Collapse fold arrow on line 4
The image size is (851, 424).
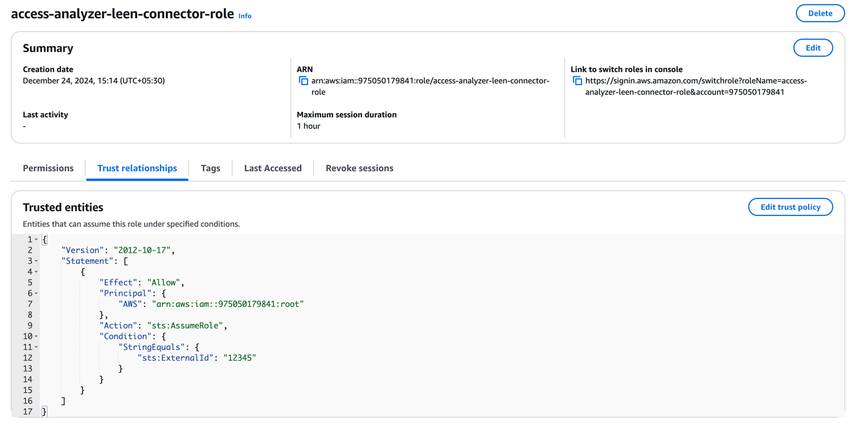pos(36,272)
